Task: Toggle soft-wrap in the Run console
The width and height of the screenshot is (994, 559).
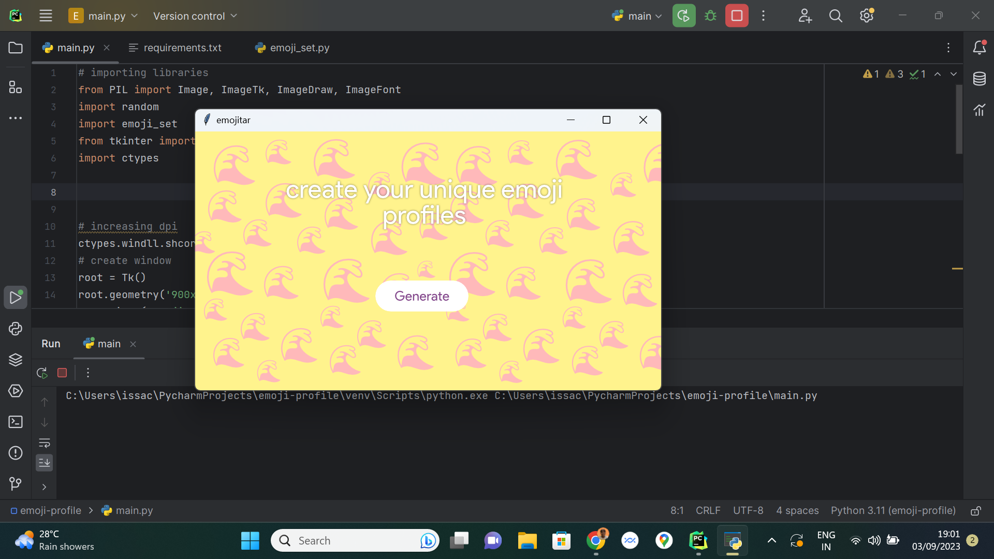Action: tap(45, 443)
